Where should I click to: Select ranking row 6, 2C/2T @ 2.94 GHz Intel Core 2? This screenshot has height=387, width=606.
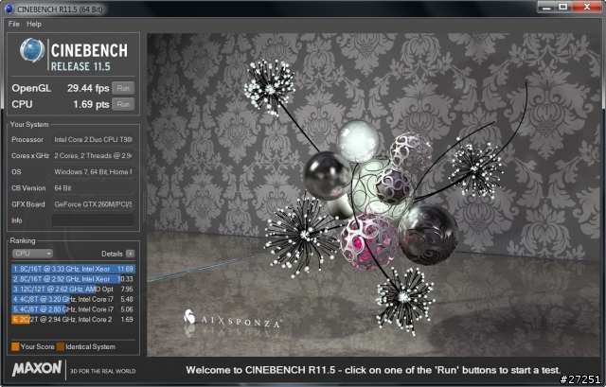point(73,320)
